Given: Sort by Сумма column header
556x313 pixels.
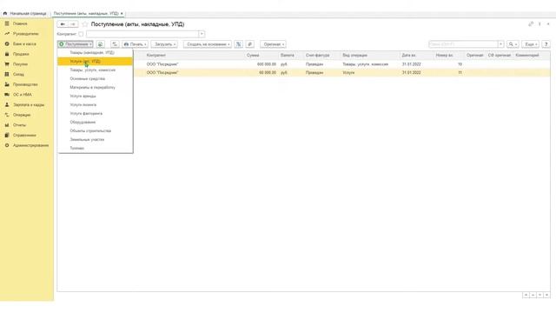Looking at the screenshot, I should click(x=253, y=56).
